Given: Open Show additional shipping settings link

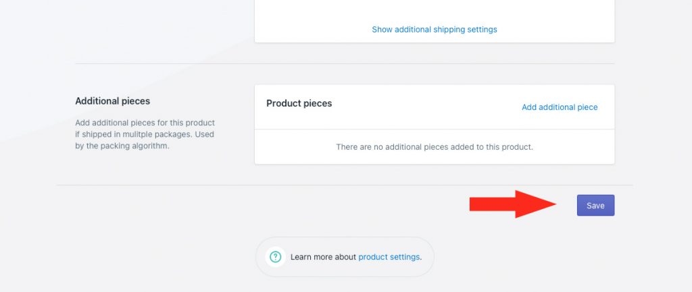Looking at the screenshot, I should [435, 30].
